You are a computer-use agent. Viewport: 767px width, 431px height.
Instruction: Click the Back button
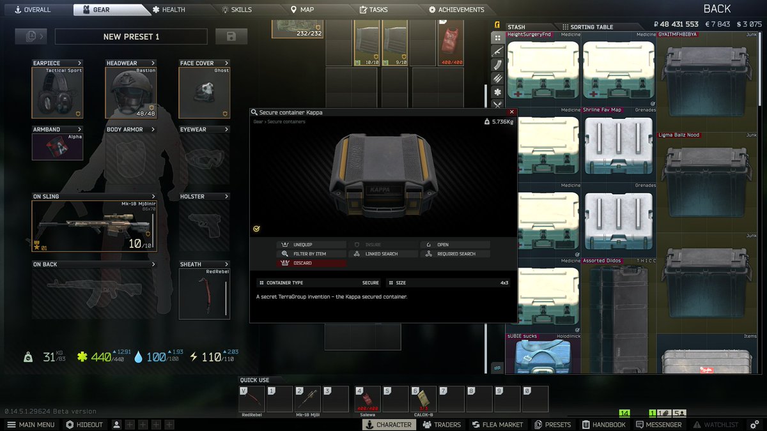tap(717, 9)
